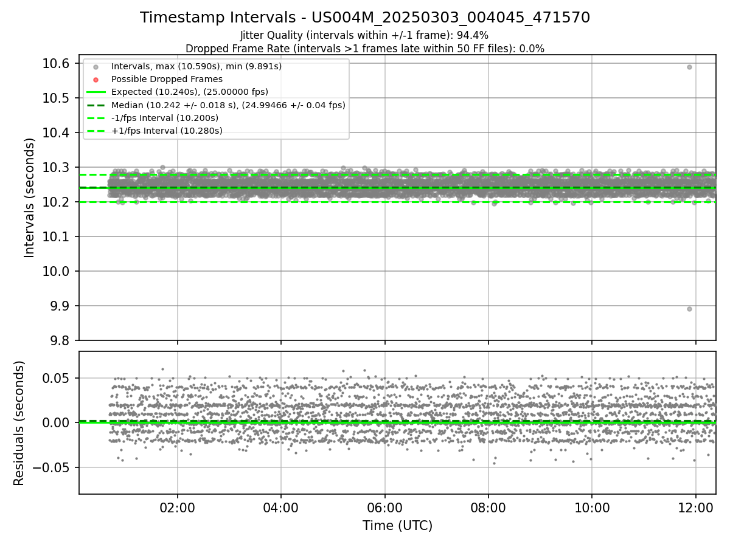Click legend entry 'Possible Dropped Frames'

click(167, 79)
